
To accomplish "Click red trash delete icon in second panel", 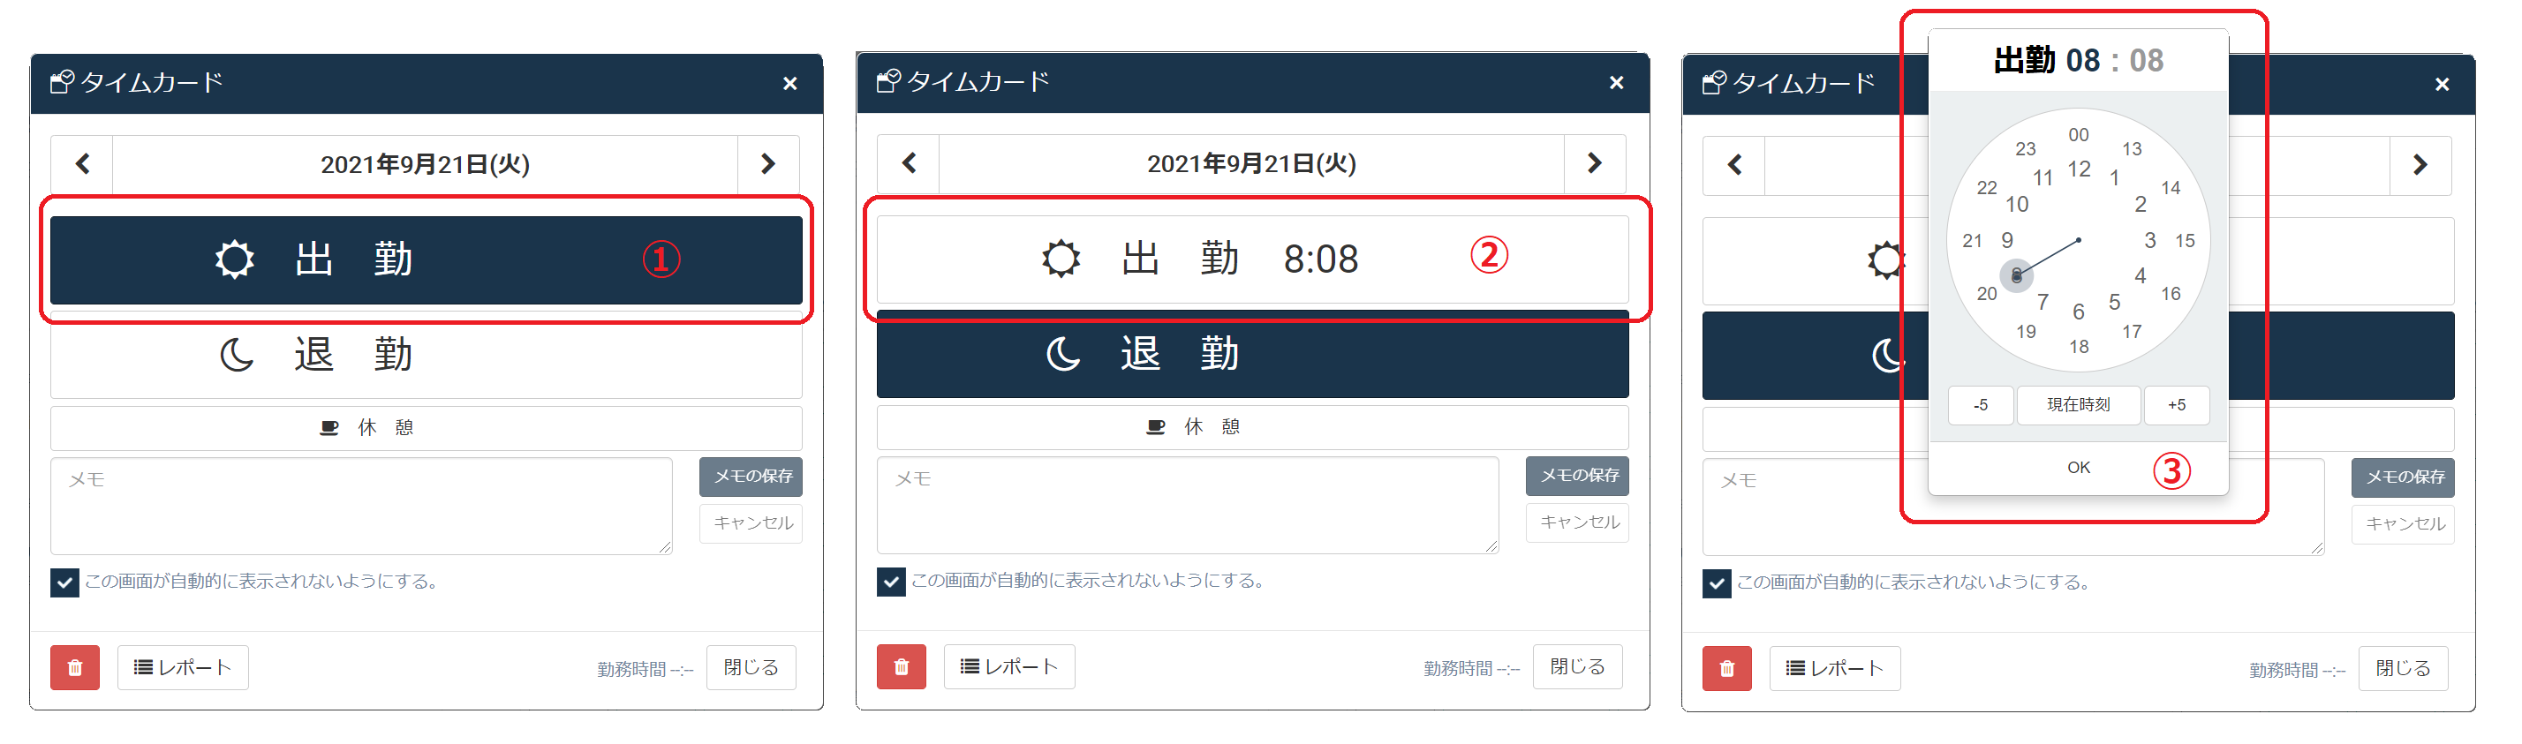I will click(x=902, y=666).
